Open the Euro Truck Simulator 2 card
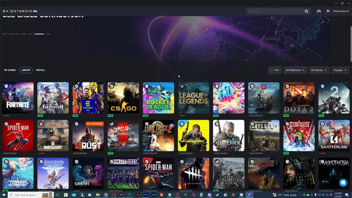352x198 pixels. 158,135
